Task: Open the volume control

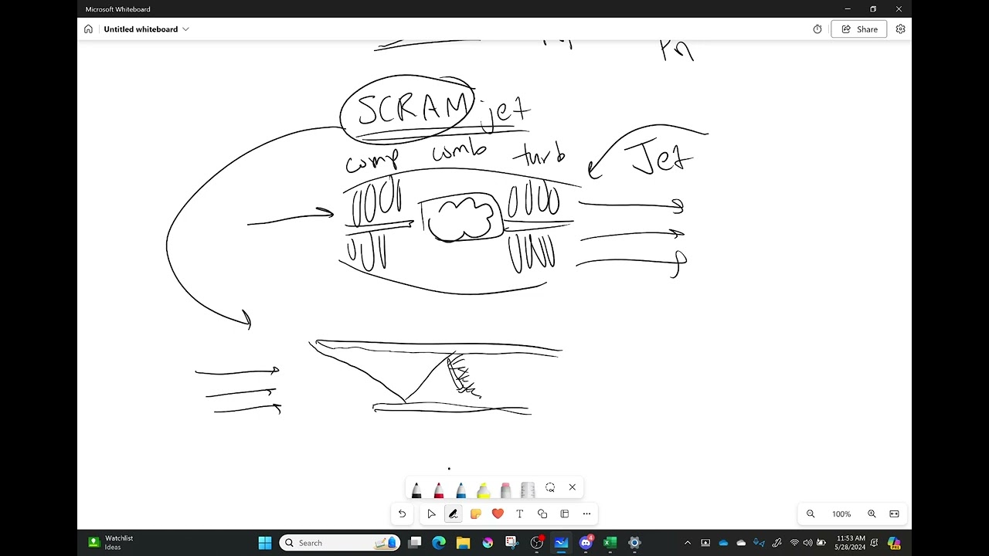Action: pyautogui.click(x=807, y=543)
